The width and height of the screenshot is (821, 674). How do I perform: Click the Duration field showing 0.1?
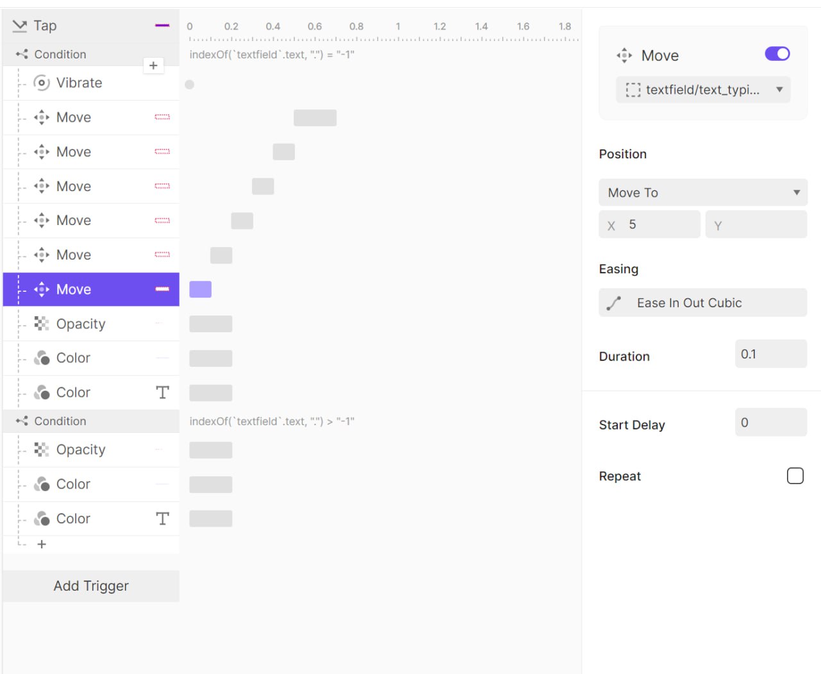coord(771,354)
